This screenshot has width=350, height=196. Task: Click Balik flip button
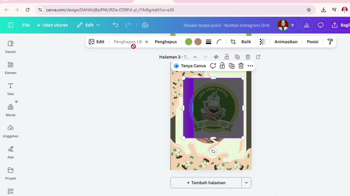click(246, 42)
